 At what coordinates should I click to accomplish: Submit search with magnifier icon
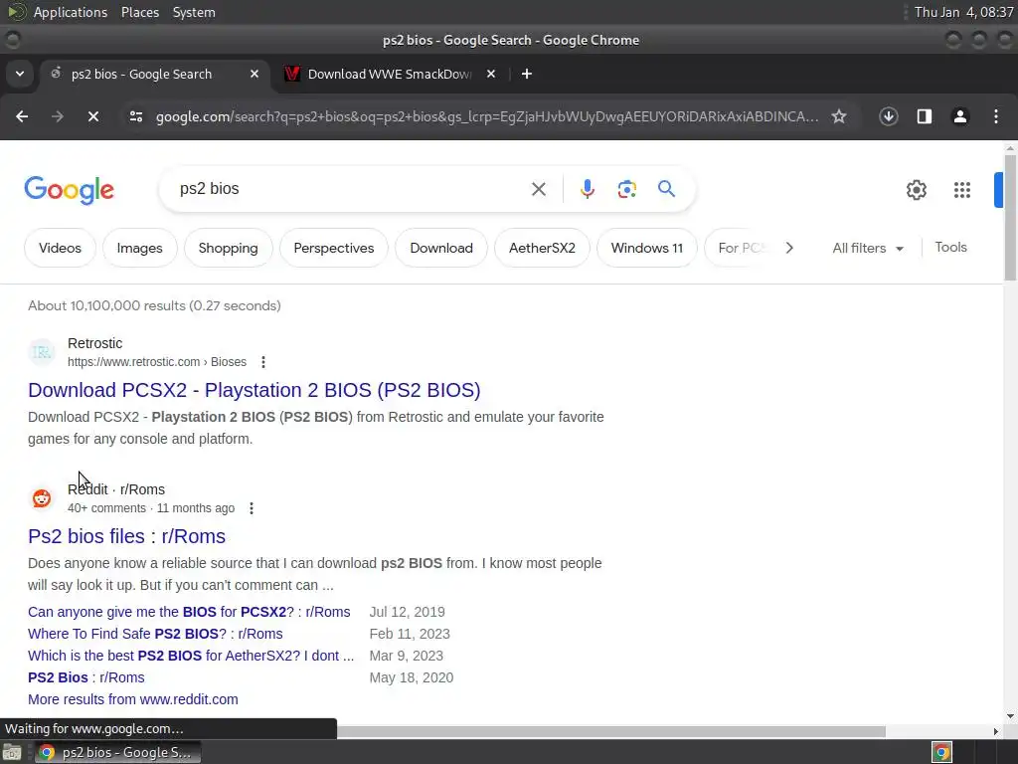(666, 189)
